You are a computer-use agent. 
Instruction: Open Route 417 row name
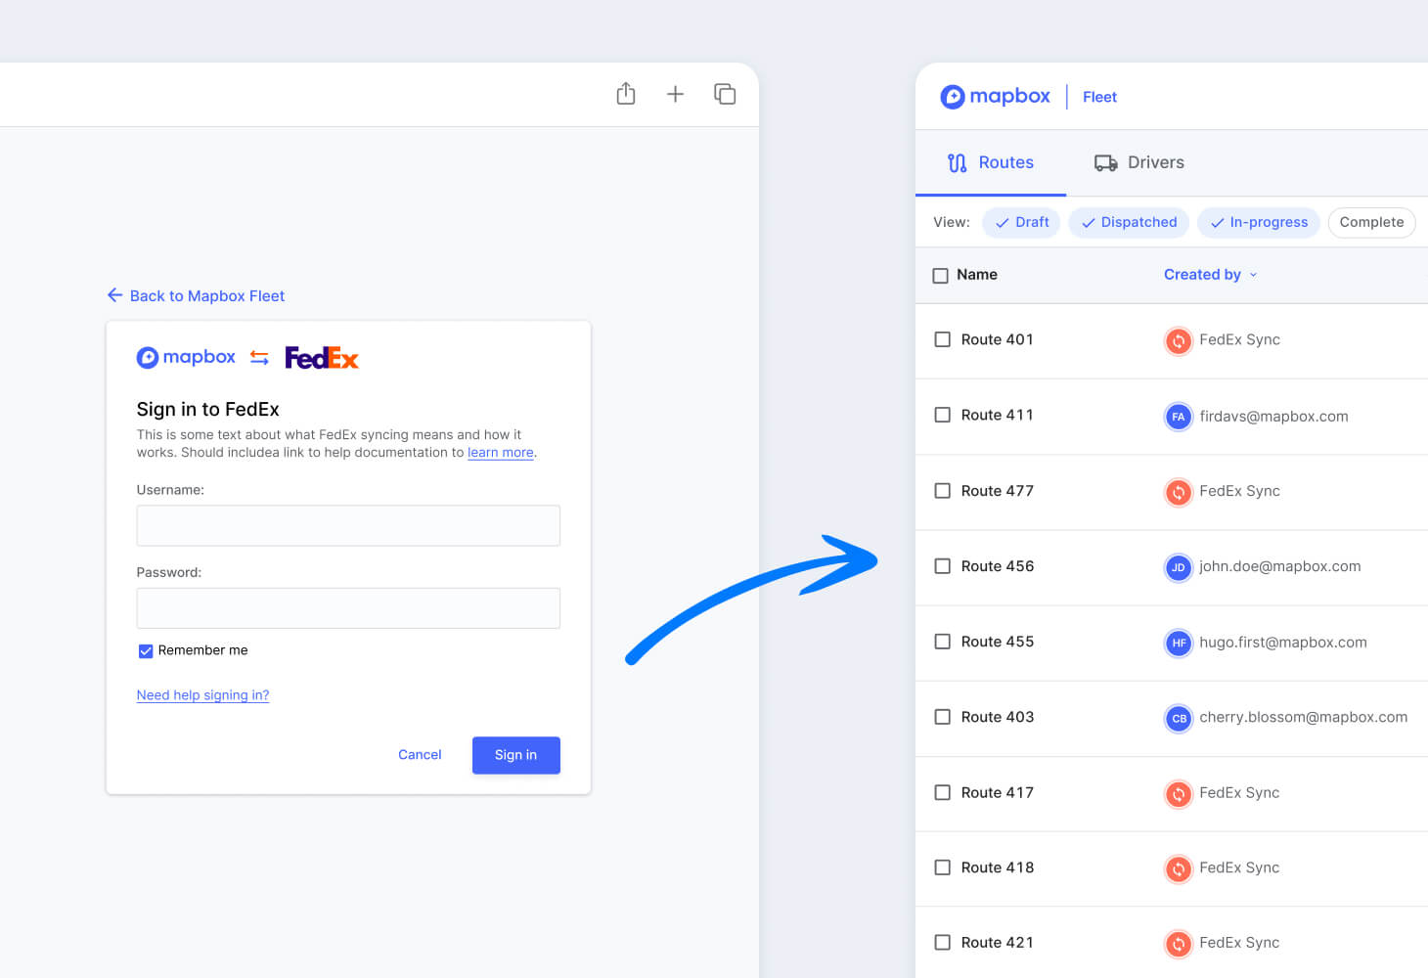pos(998,792)
